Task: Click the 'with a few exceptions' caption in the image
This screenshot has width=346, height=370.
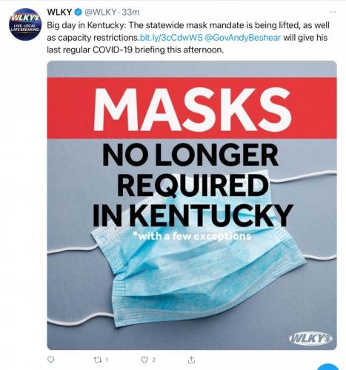Action: coord(192,237)
